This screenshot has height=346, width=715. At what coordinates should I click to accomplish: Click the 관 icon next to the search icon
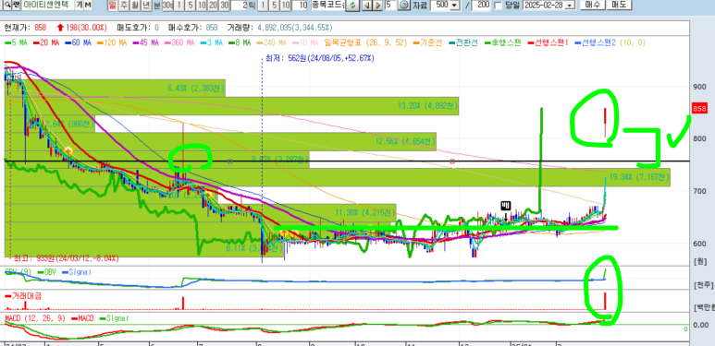point(16,5)
